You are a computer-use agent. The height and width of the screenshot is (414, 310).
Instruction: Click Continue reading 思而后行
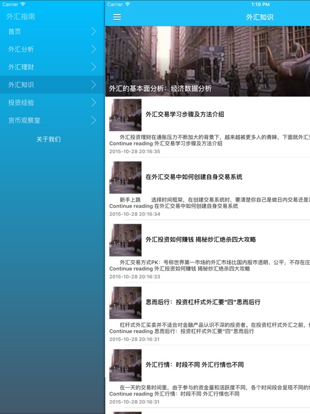tap(181, 332)
